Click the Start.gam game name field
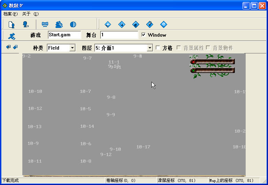Screen dimensions: 268x185 click(65, 35)
